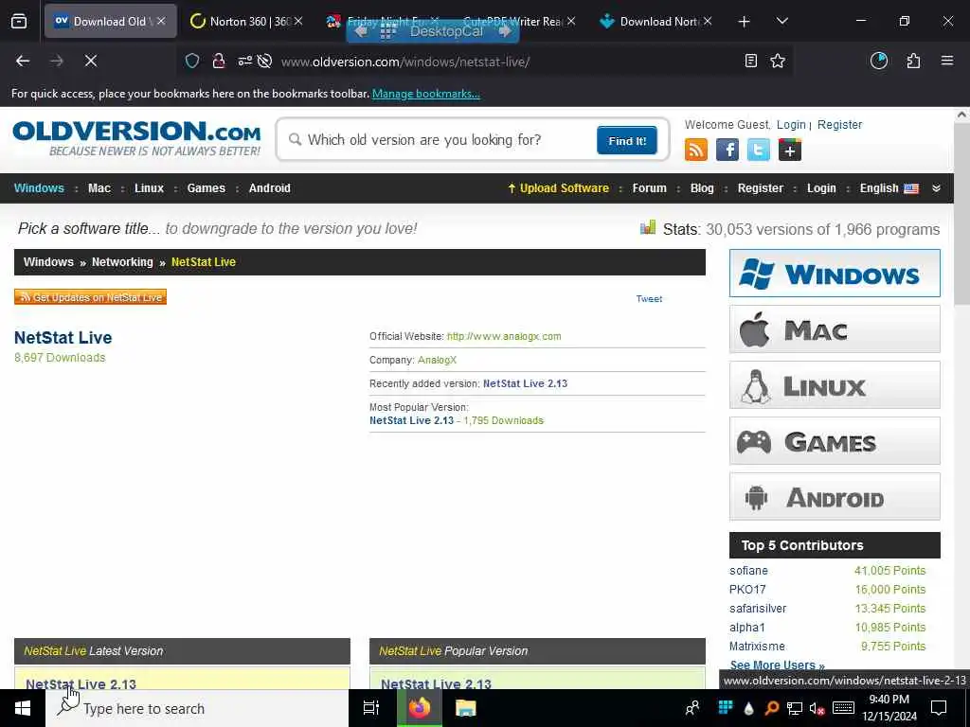Open recently added NetStat Live 2.13

coord(525,384)
